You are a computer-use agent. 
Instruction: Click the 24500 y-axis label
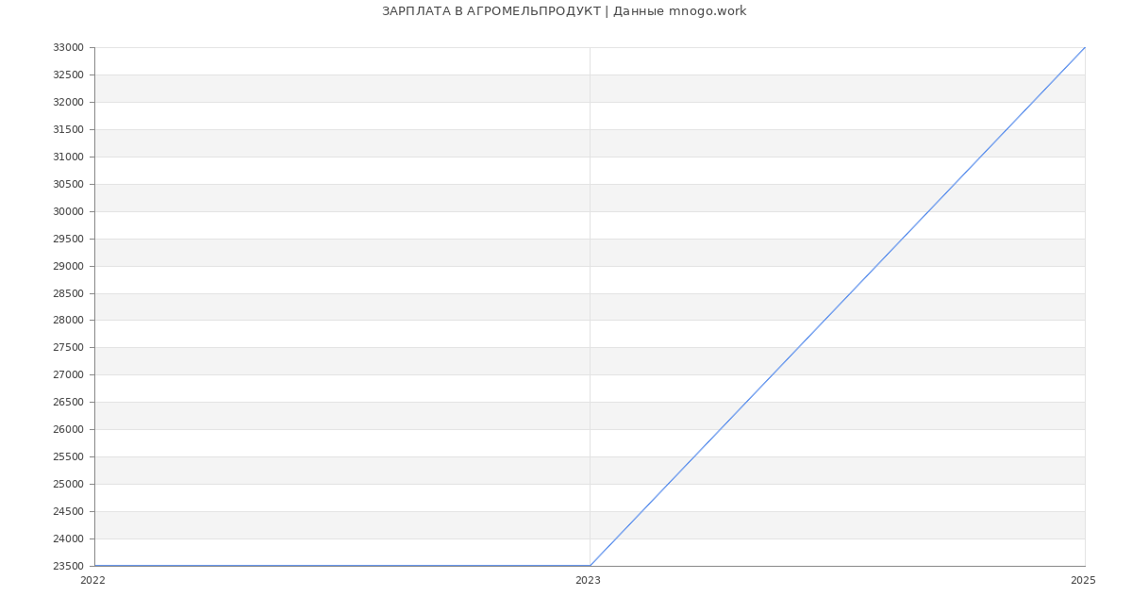68,512
